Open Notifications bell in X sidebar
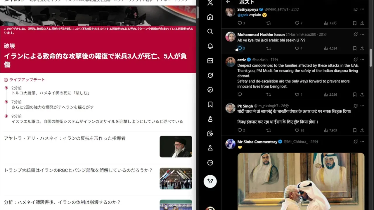The width and height of the screenshot is (374, 210). (x=210, y=46)
